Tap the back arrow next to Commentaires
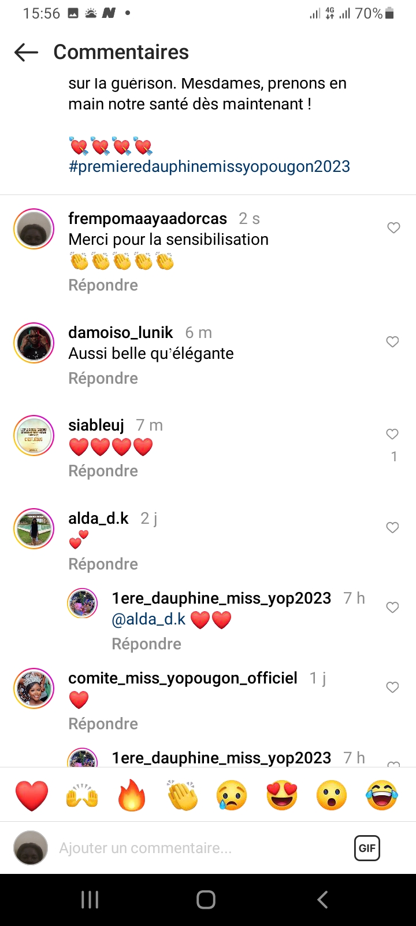416x926 pixels. coord(26,52)
